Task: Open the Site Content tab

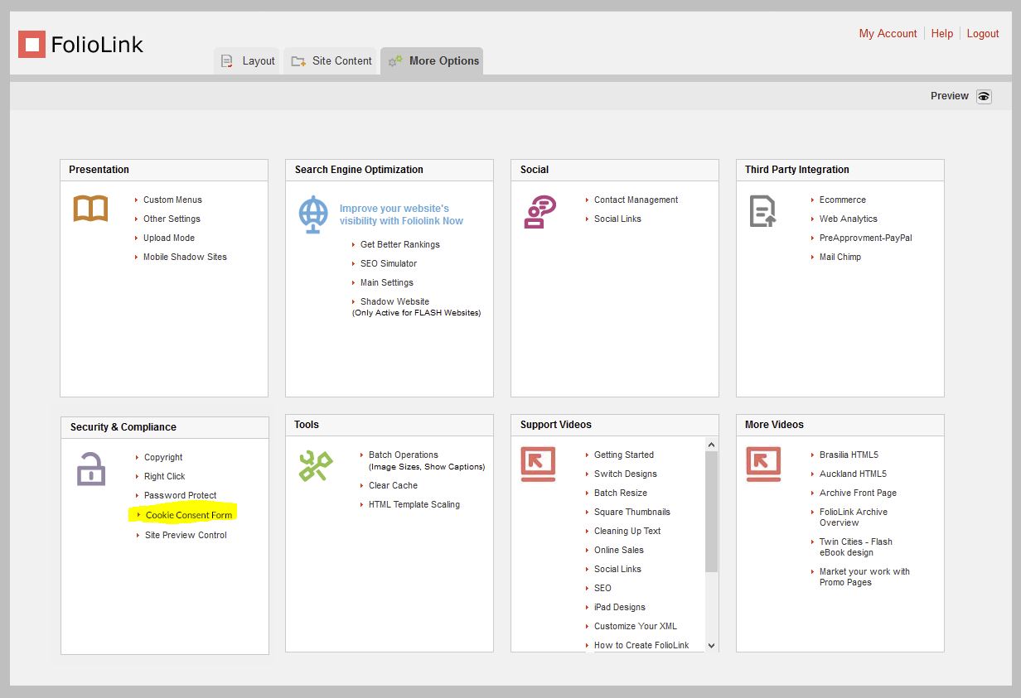Action: click(331, 60)
